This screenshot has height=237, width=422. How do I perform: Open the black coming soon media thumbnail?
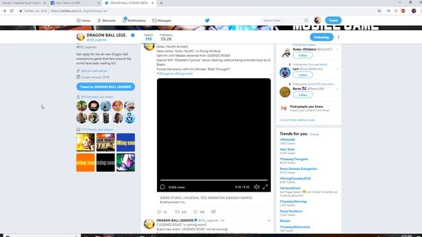[105, 163]
